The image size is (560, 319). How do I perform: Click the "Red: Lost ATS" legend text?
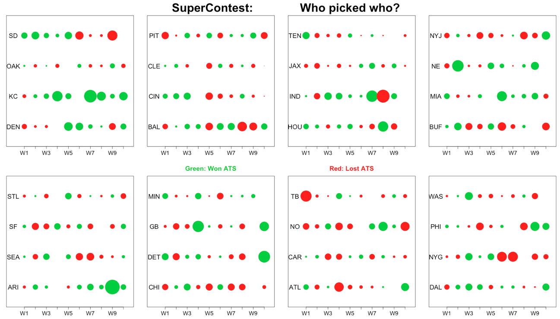click(x=351, y=169)
